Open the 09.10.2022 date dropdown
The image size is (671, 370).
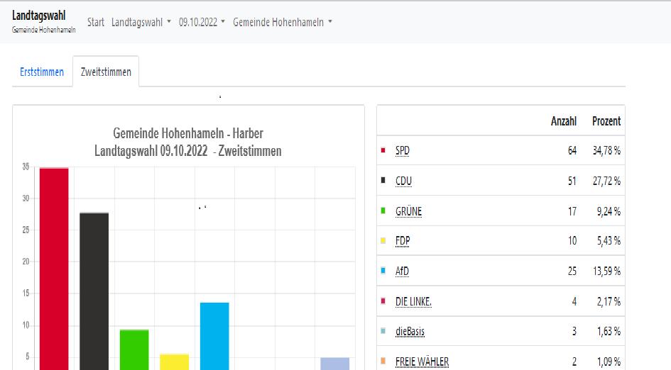pyautogui.click(x=202, y=22)
